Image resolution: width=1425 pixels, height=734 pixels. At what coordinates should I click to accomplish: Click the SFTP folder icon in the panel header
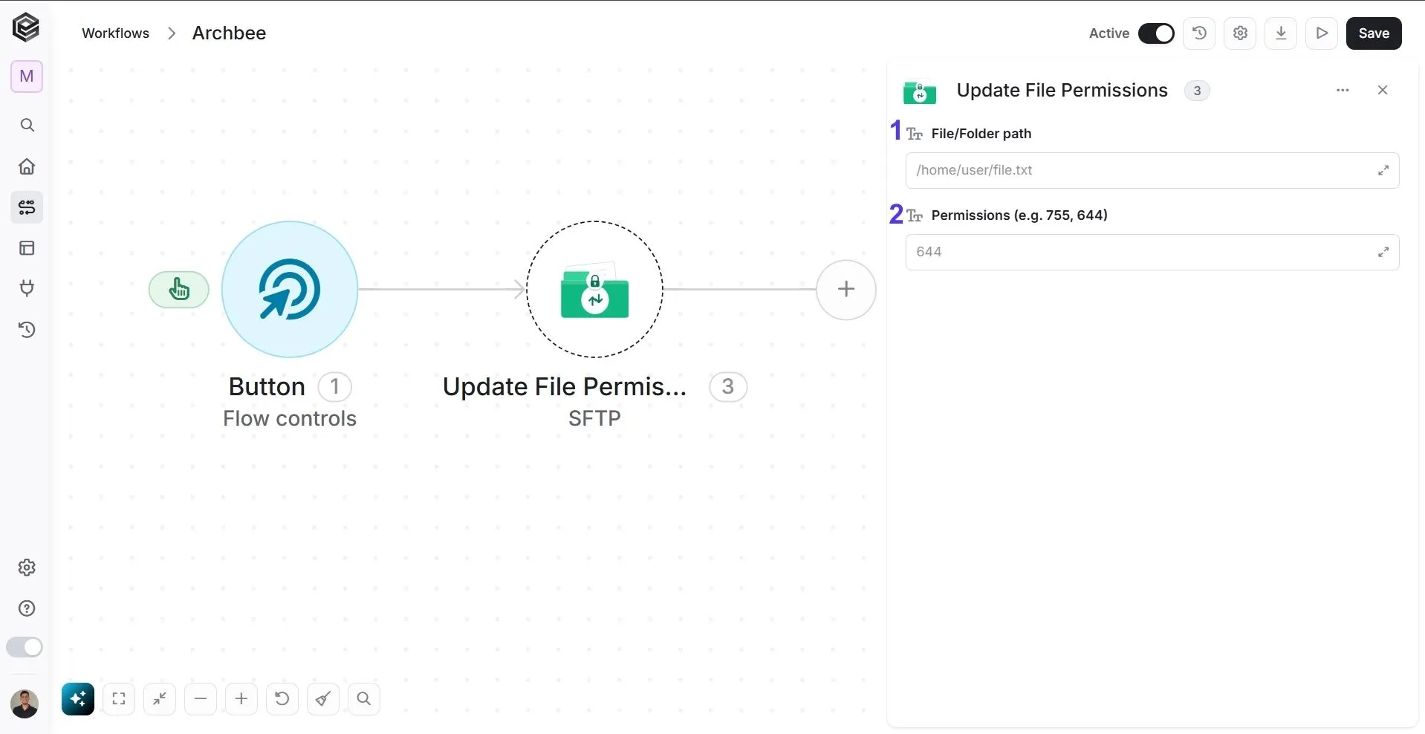[x=920, y=91]
